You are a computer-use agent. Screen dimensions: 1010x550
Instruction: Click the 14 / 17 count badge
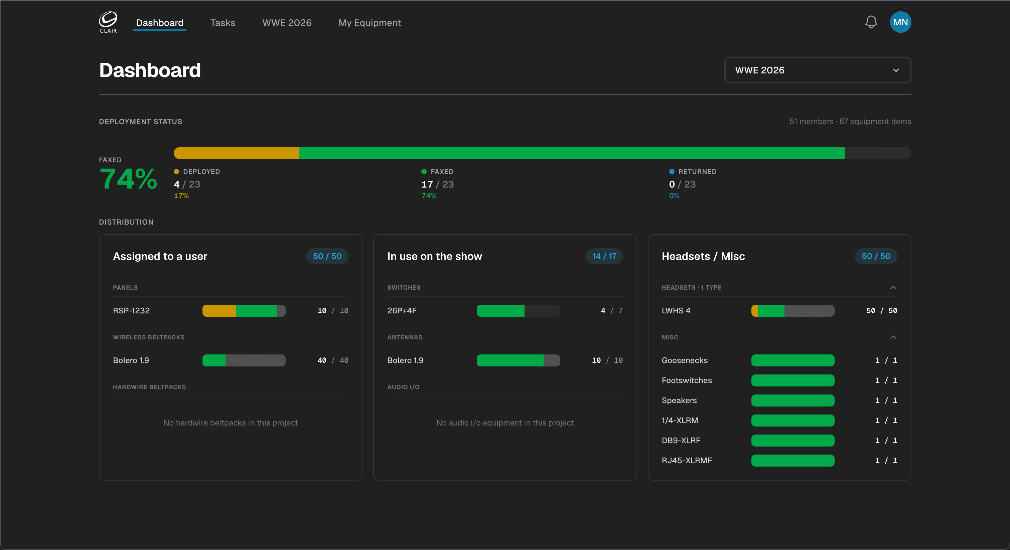pos(604,256)
